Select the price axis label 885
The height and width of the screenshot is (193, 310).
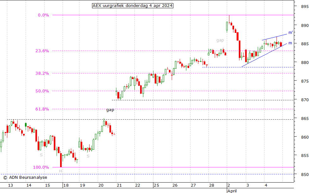click(305, 44)
